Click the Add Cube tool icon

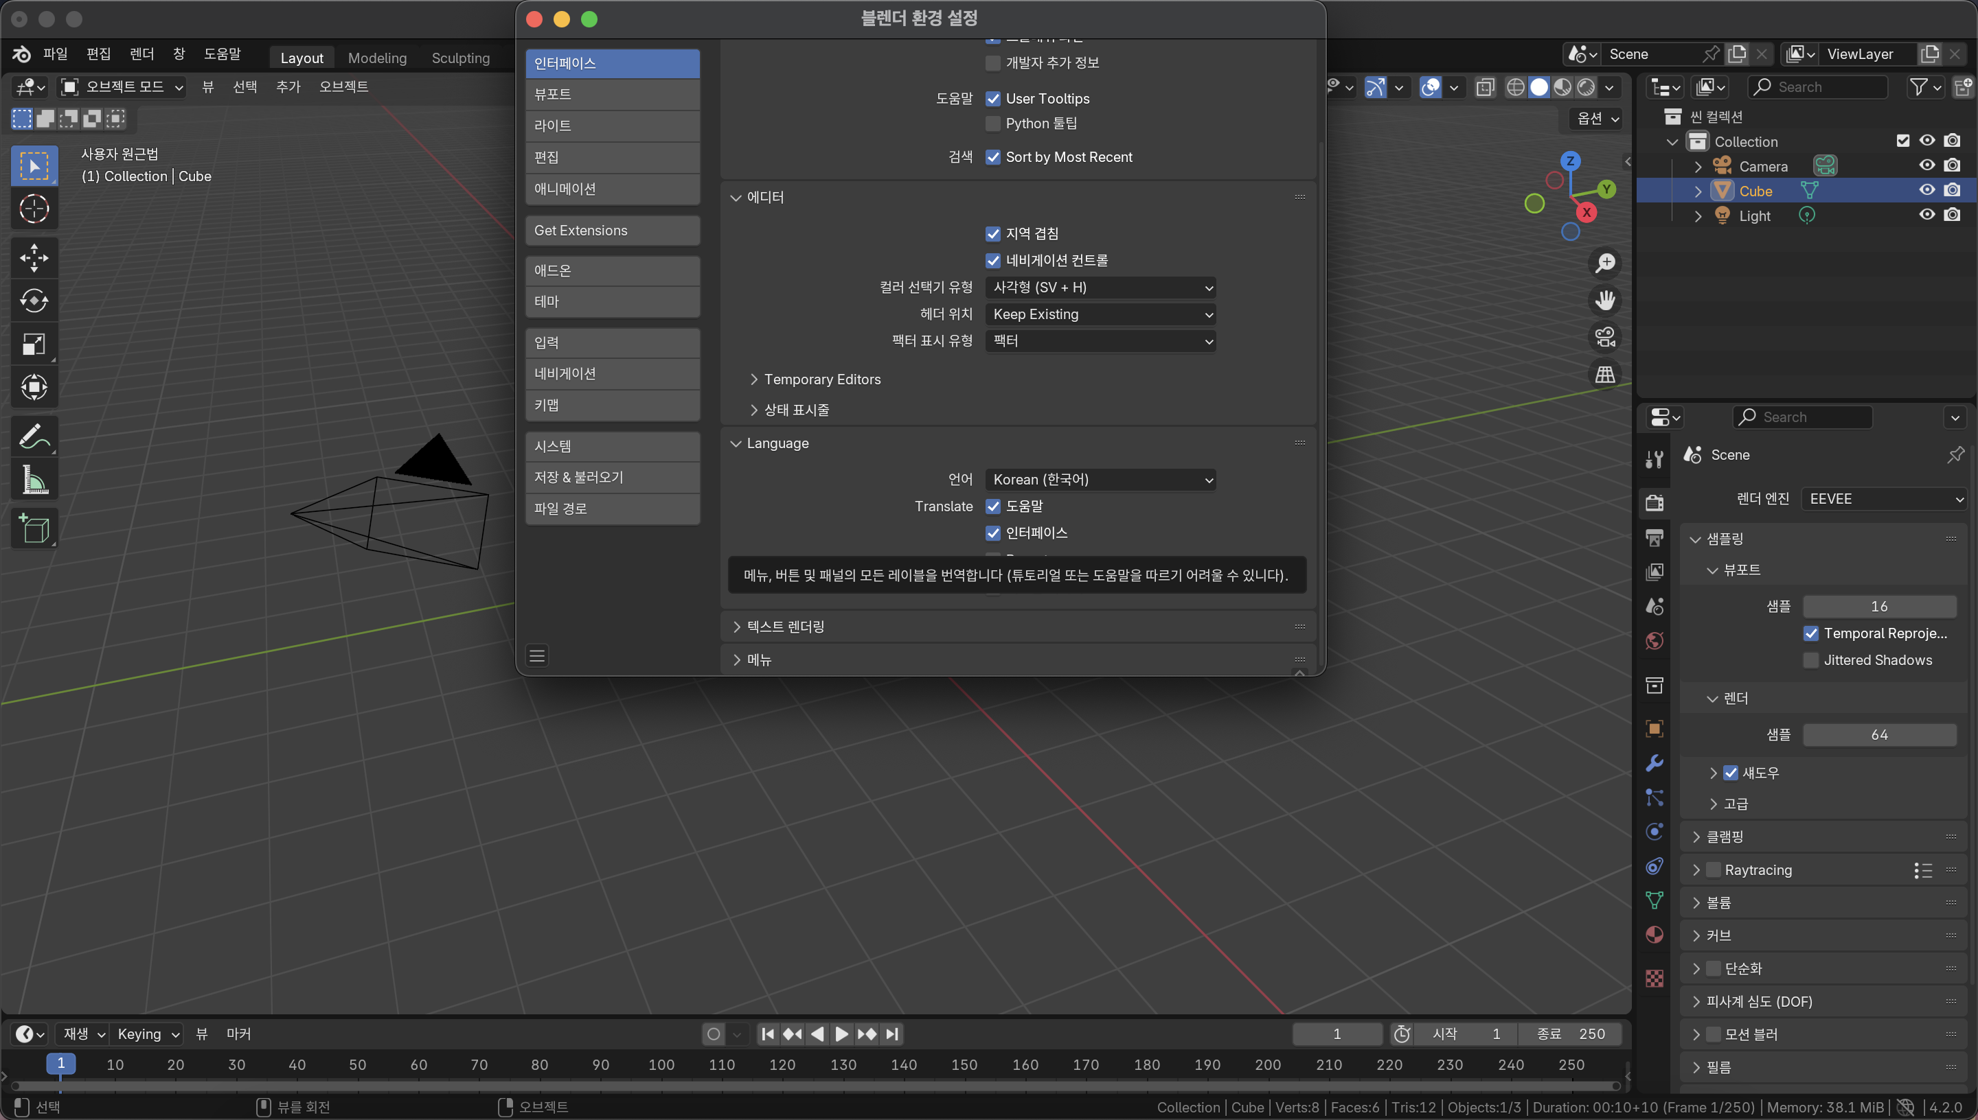pos(34,528)
